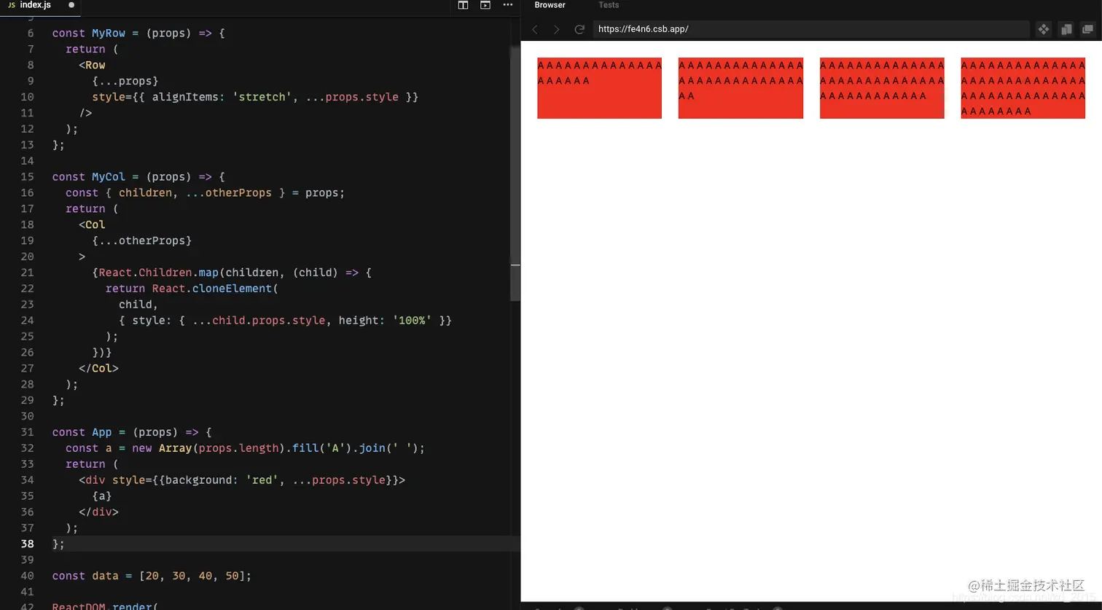Click the middle icon right of the URL bar
This screenshot has width=1102, height=610.
[x=1066, y=29]
